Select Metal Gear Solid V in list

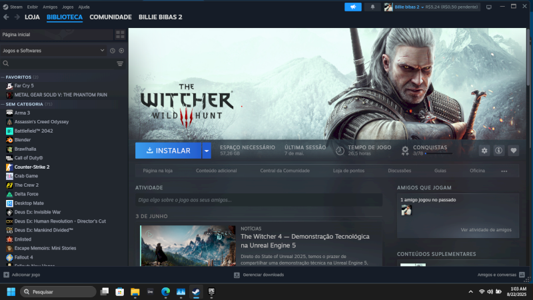[x=61, y=95]
